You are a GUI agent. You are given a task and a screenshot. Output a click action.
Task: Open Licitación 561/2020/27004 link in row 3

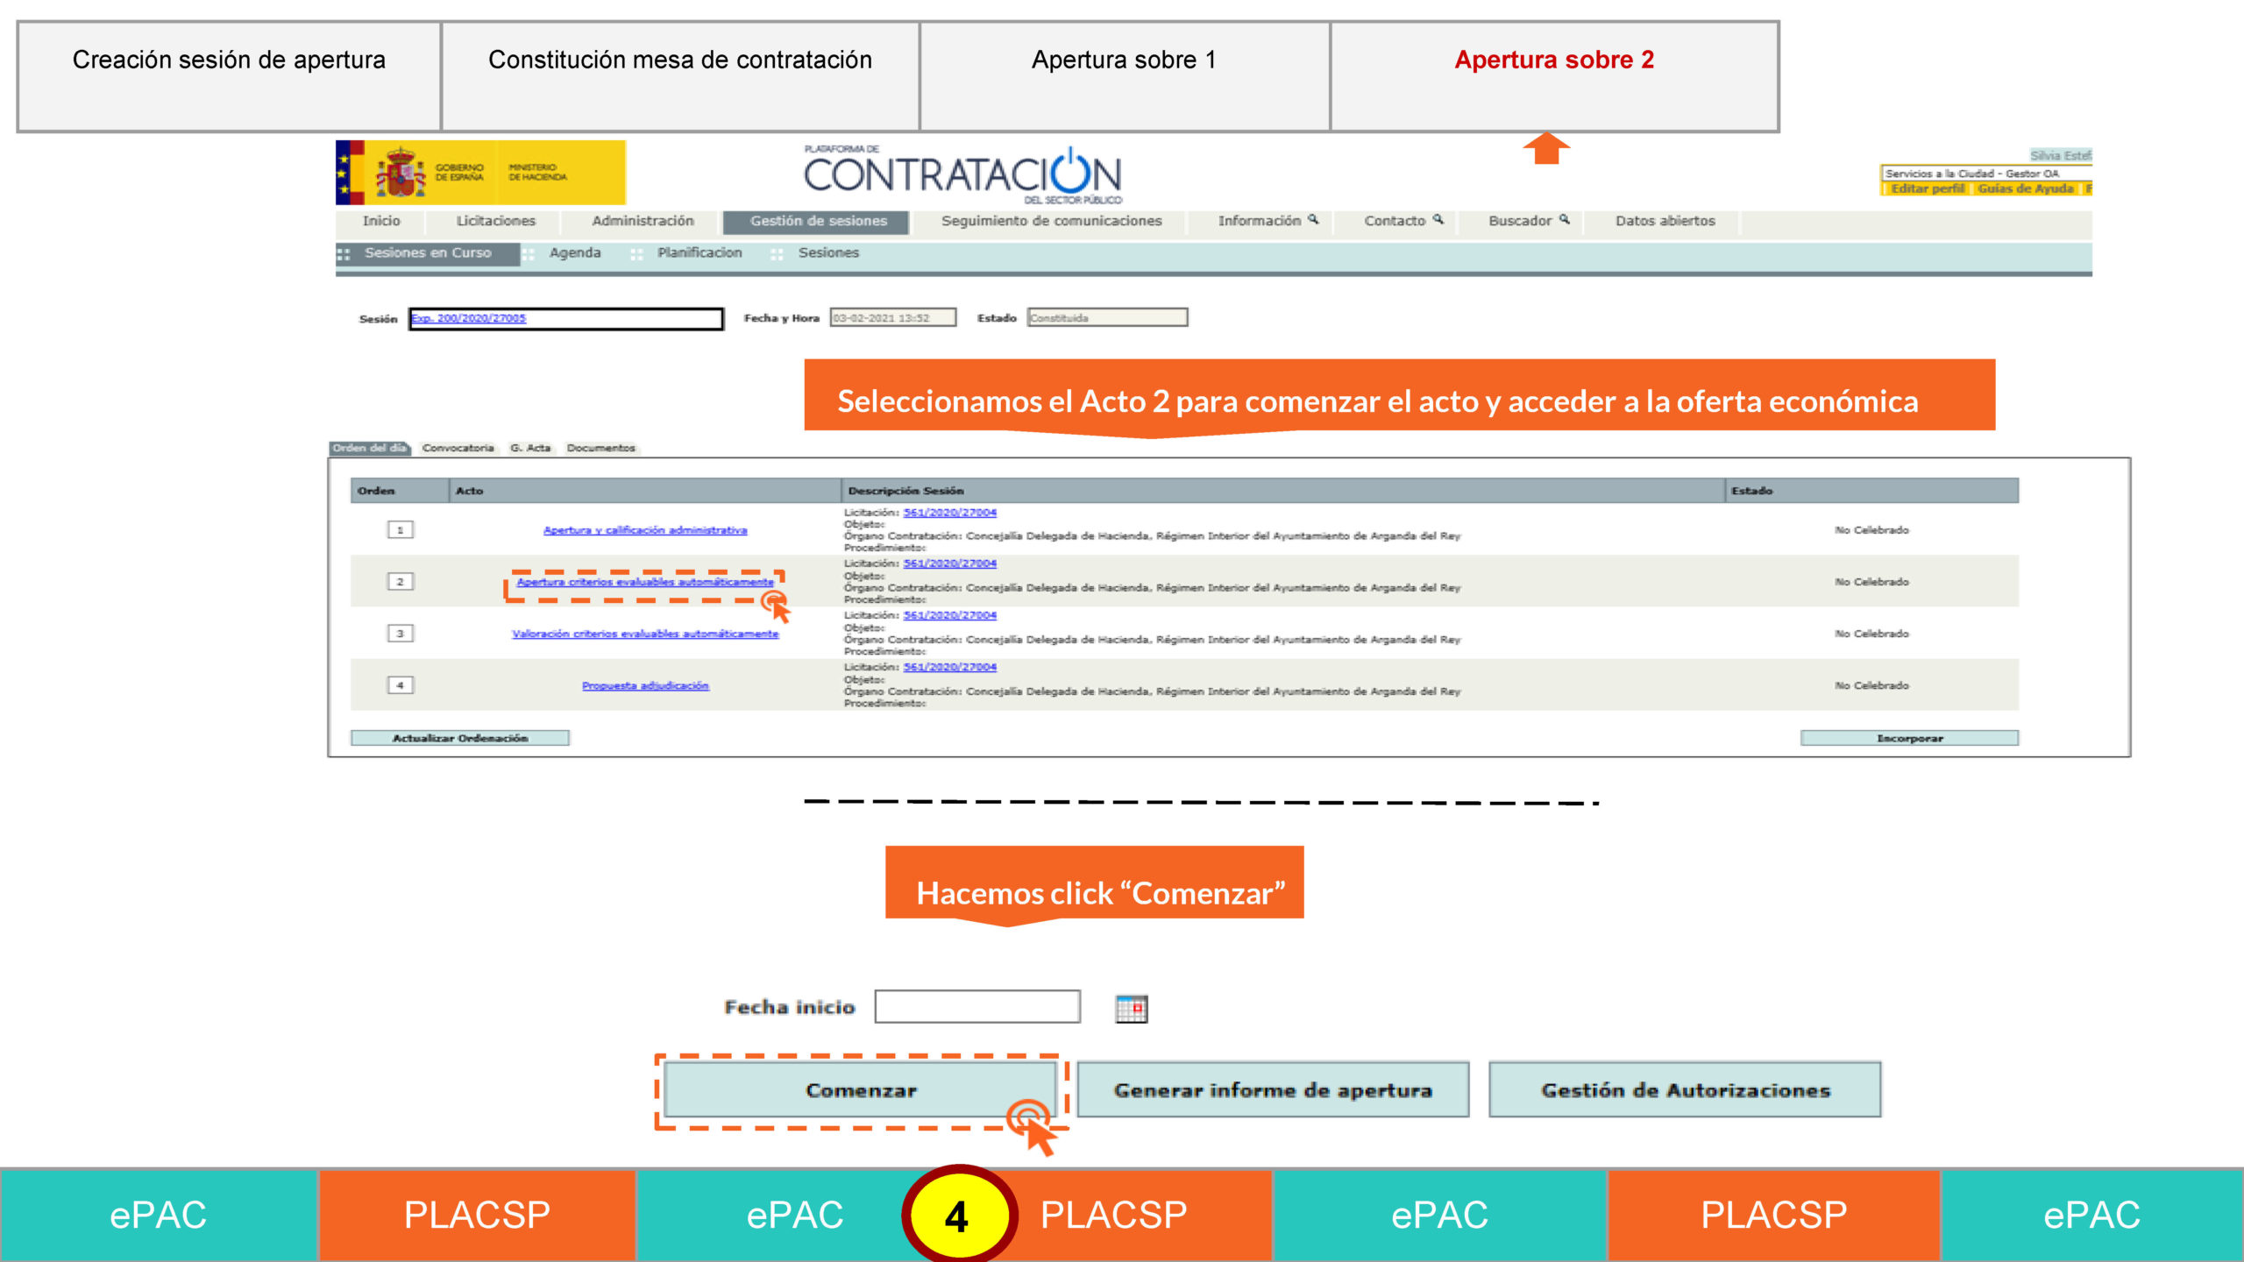click(x=949, y=615)
